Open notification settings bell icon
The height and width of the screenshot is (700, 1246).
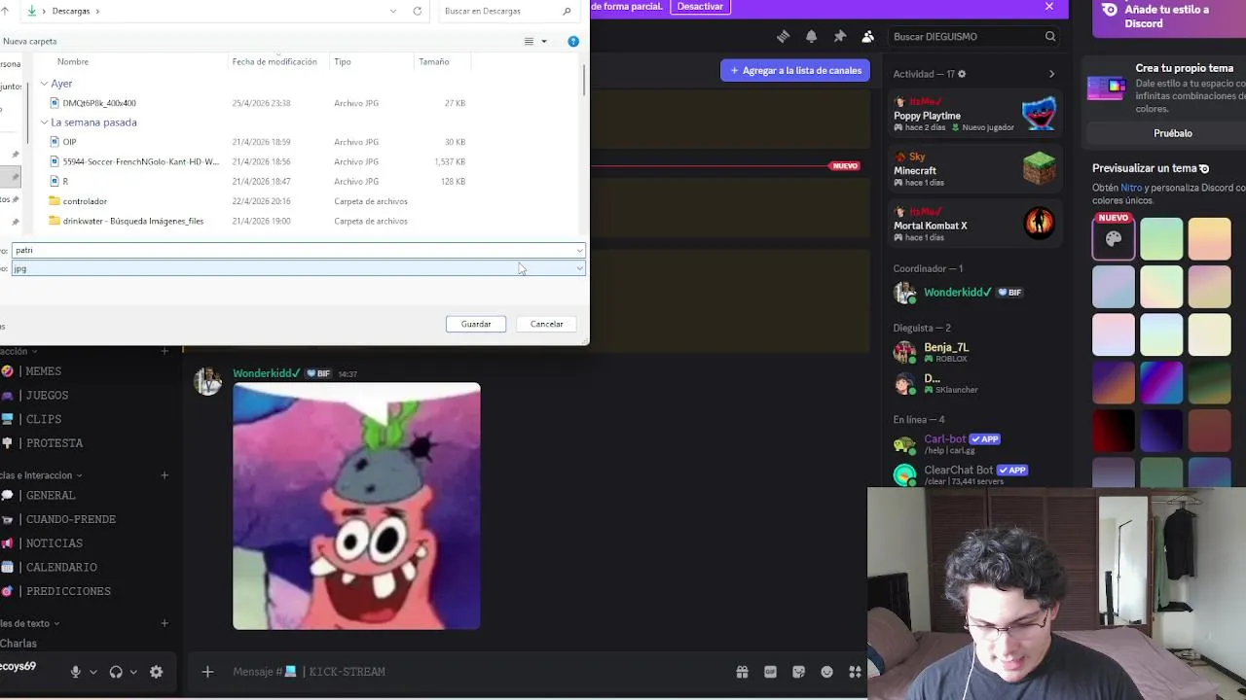pos(811,36)
